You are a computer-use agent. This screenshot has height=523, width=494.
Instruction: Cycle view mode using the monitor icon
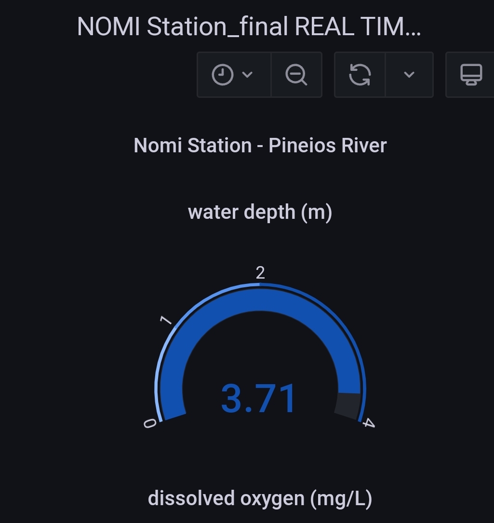coord(471,75)
